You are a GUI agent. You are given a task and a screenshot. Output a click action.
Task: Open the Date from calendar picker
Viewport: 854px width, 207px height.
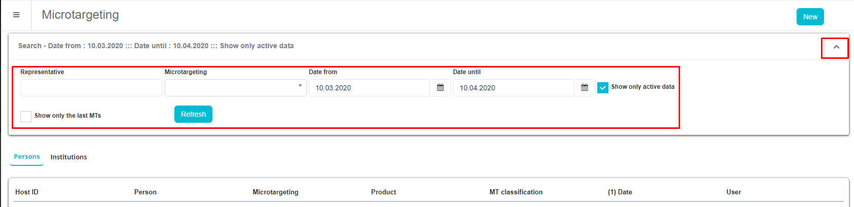click(x=440, y=88)
